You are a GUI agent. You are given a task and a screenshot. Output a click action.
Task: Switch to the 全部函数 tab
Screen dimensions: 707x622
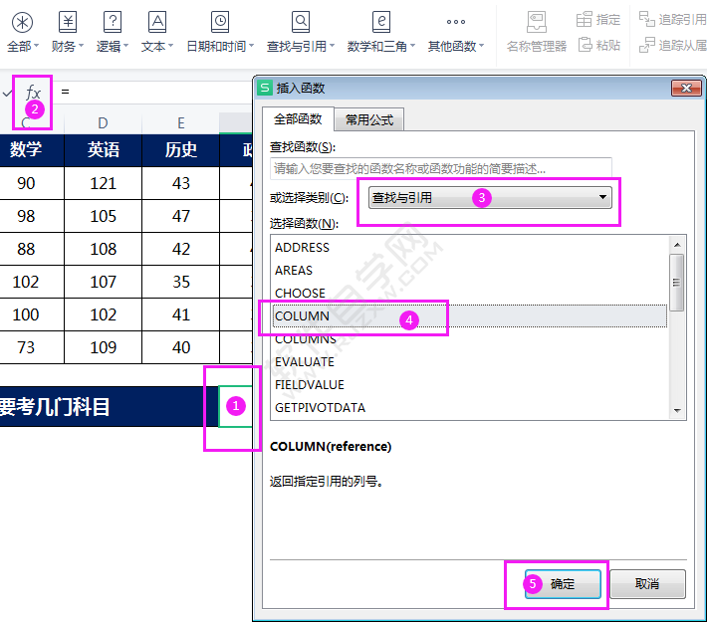[x=298, y=119]
